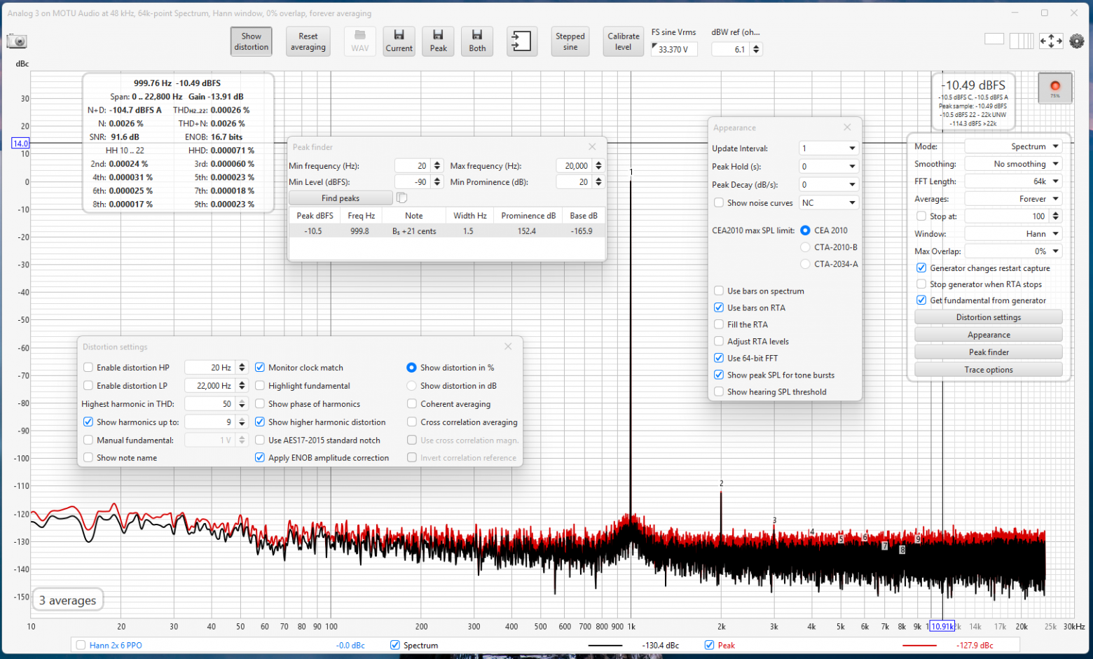Uncheck Monitor clock match

(x=260, y=368)
